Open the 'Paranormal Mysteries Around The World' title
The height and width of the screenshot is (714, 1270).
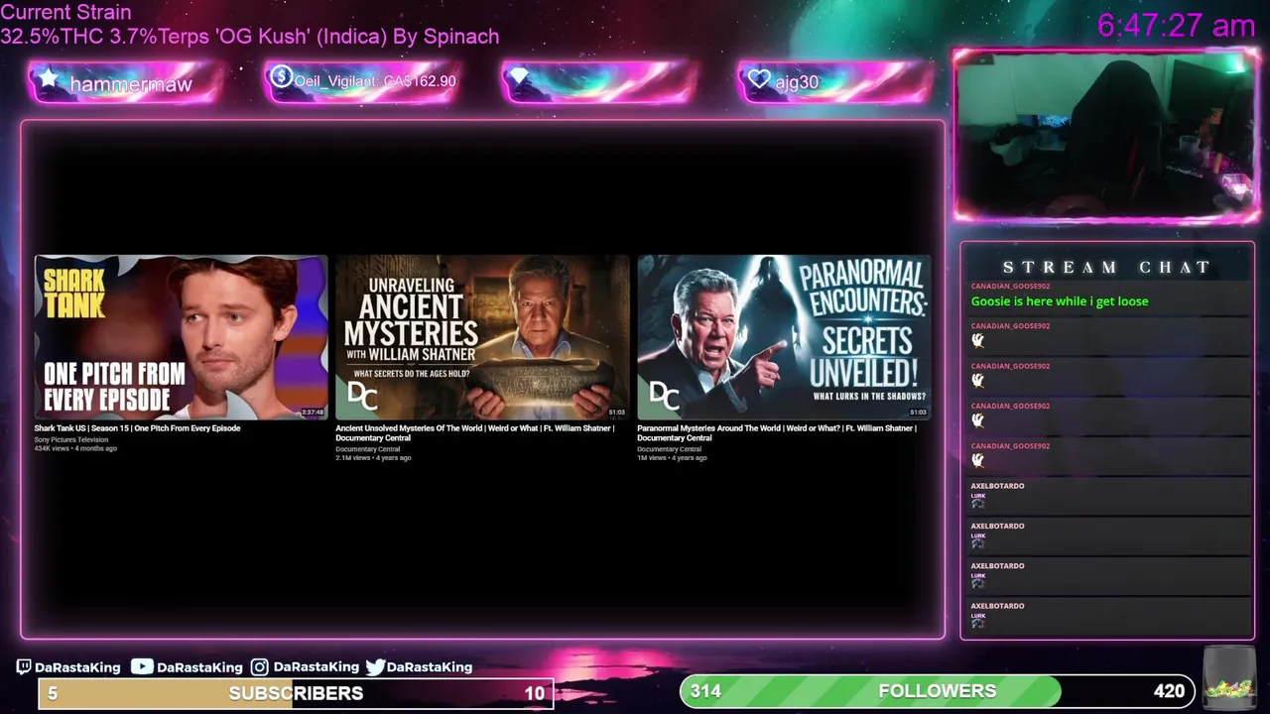pyautogui.click(x=776, y=432)
